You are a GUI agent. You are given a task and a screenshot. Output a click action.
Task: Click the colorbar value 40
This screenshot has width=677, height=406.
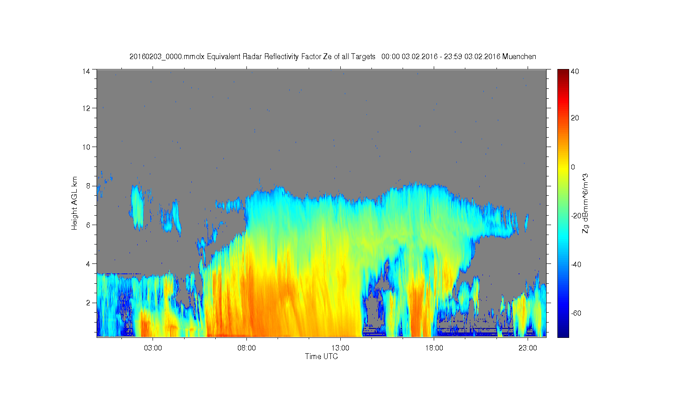575,71
